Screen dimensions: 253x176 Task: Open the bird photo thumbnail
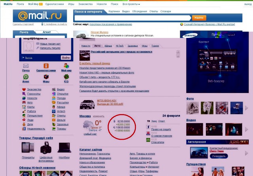[x=236, y=108]
